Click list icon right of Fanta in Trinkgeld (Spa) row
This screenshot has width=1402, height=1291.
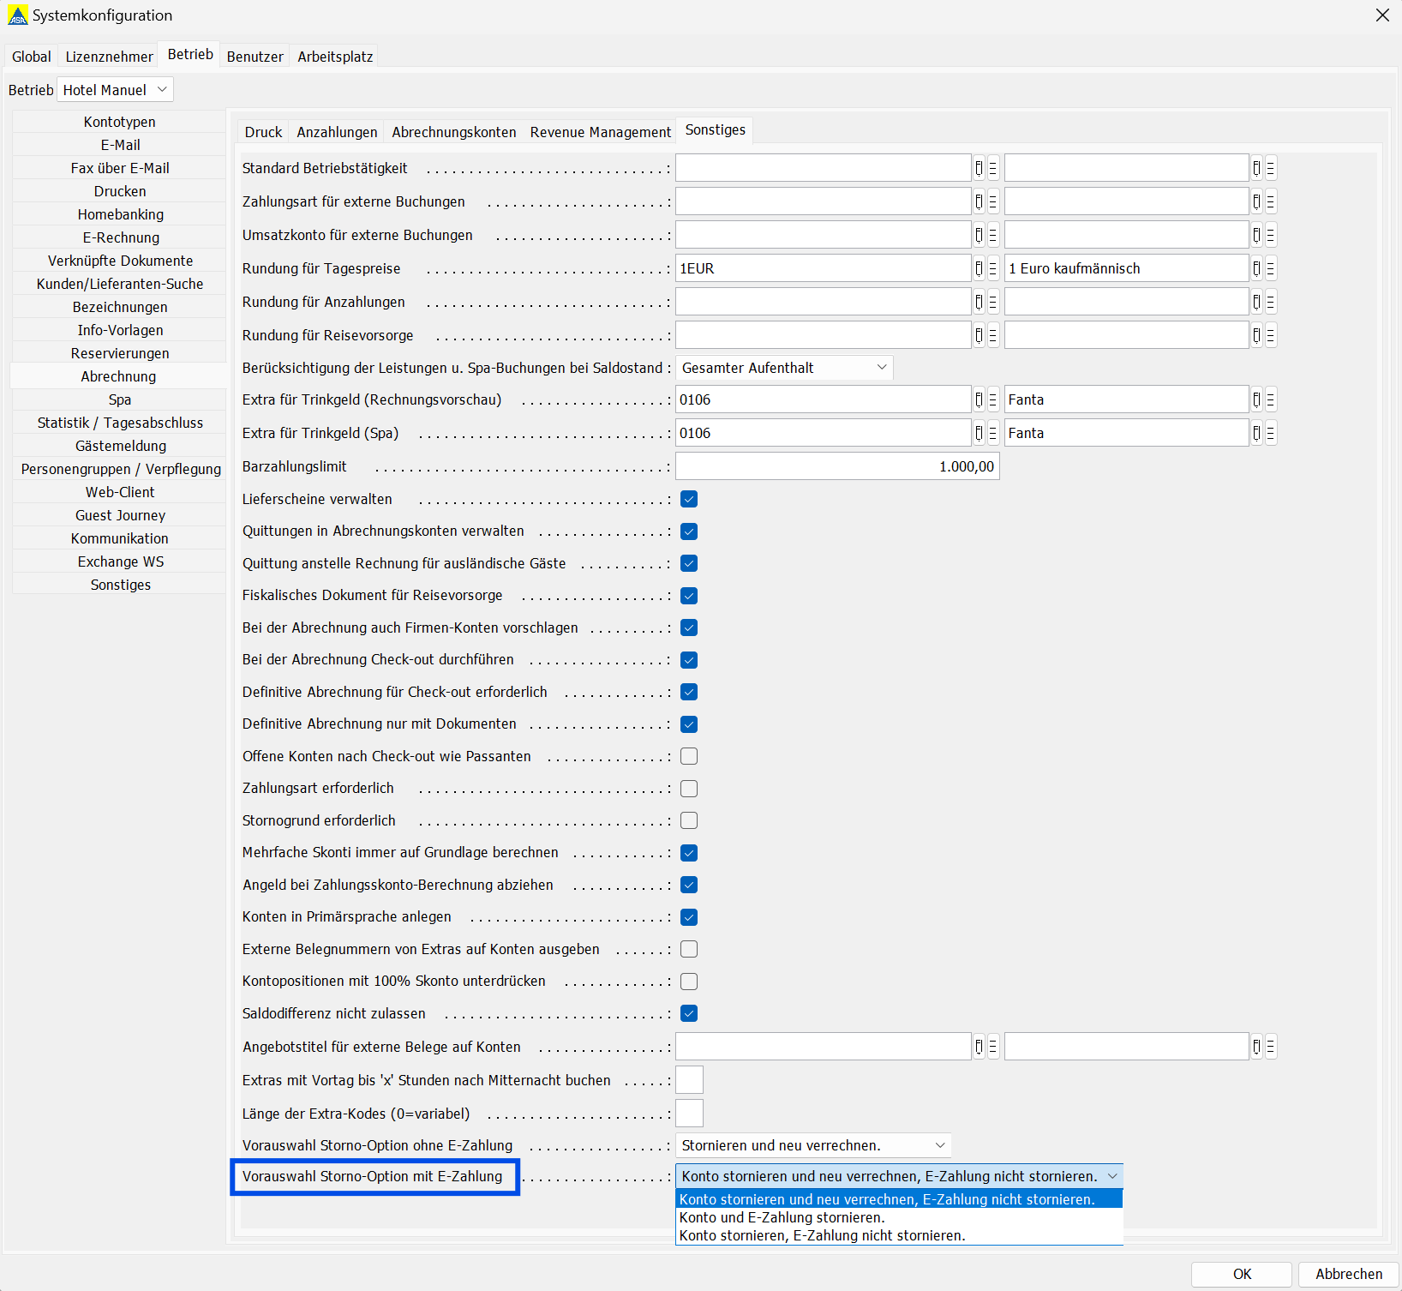click(x=1271, y=433)
